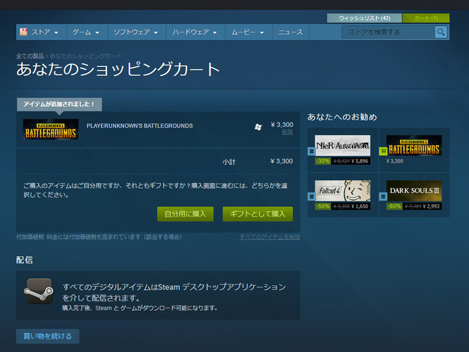Expand the ハードウェア dropdown menu

[195, 32]
